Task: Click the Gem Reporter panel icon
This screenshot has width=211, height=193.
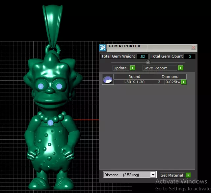Action: (103, 48)
